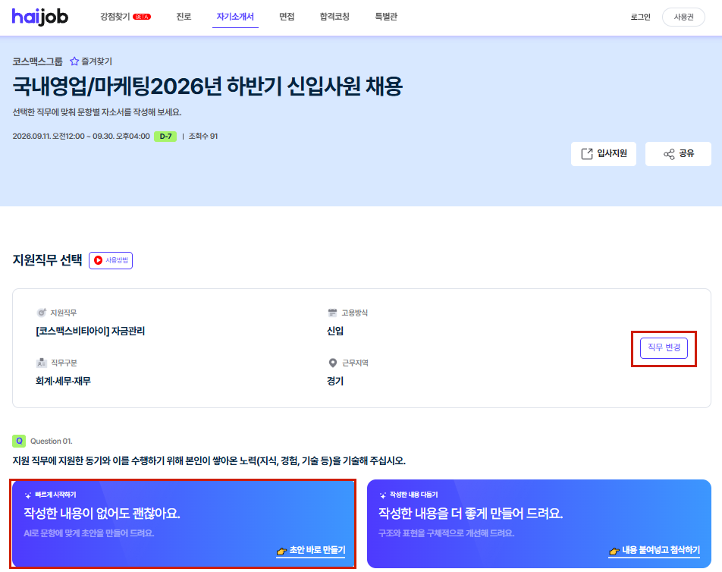Image resolution: width=722 pixels, height=572 pixels.
Task: Click the 코스맥스그룹 company name
Action: [37, 61]
